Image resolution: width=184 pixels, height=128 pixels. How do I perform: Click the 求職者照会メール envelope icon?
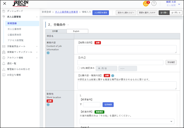point(4,46)
